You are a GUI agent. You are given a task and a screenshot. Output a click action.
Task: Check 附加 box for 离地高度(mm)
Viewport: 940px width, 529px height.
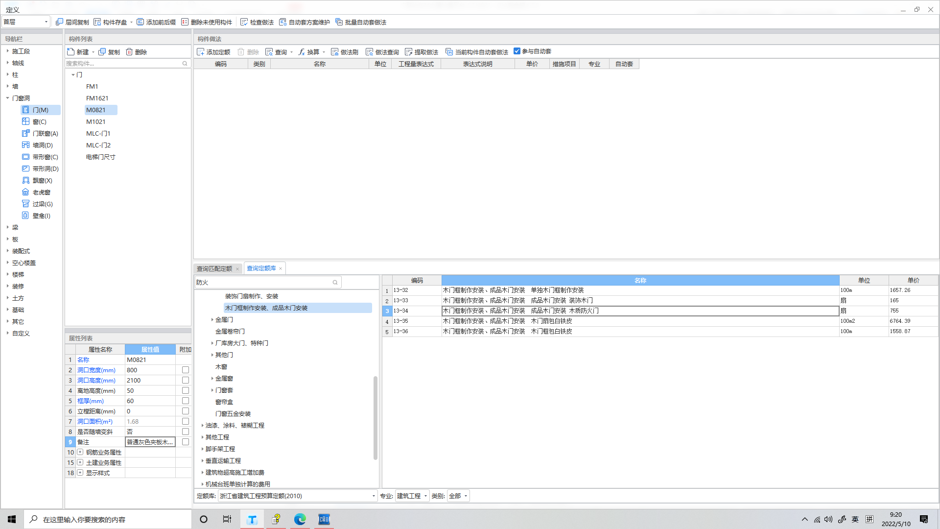[x=186, y=390]
